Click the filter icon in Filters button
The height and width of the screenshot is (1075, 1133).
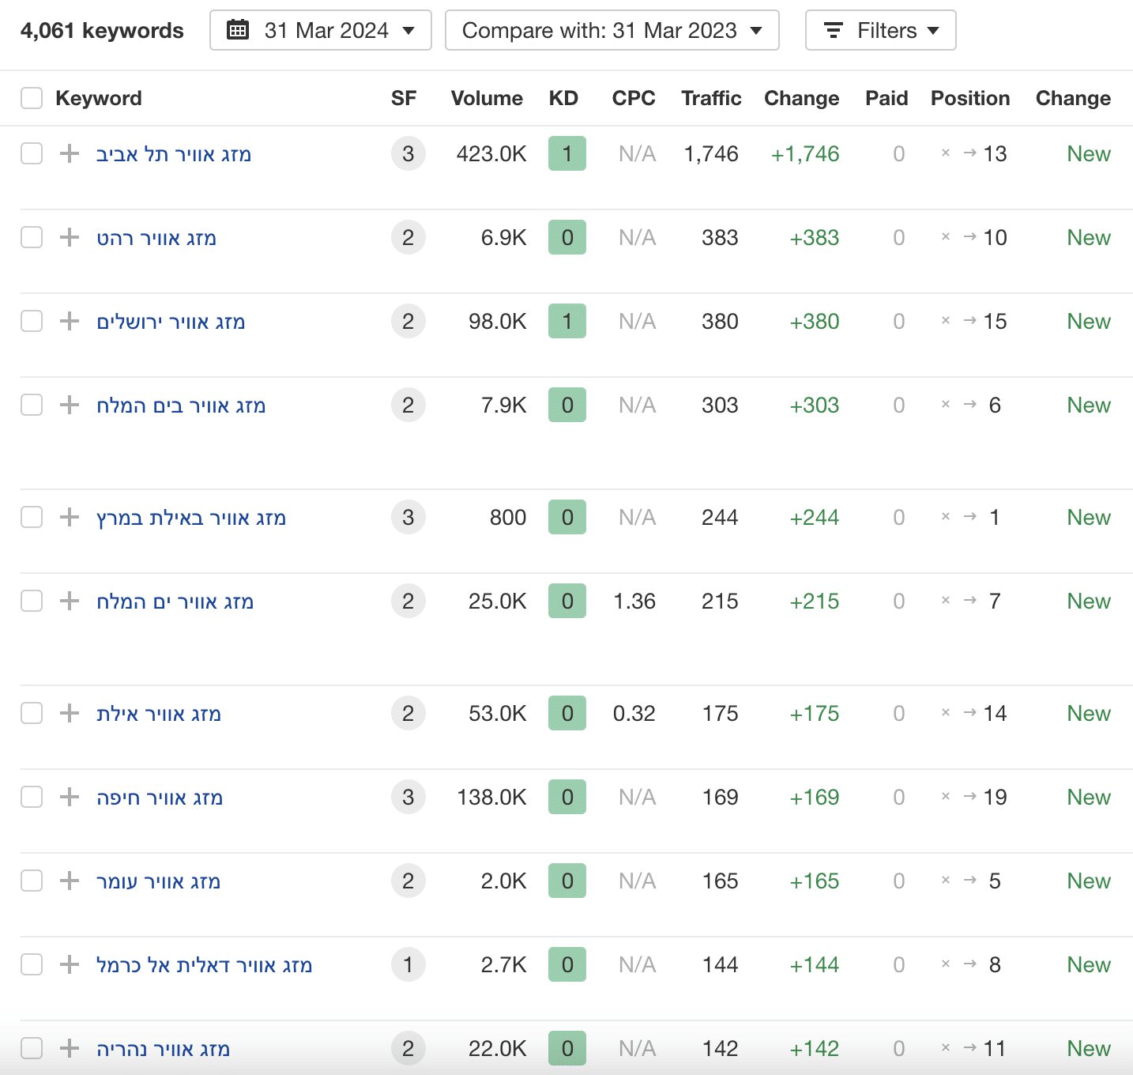click(x=833, y=30)
